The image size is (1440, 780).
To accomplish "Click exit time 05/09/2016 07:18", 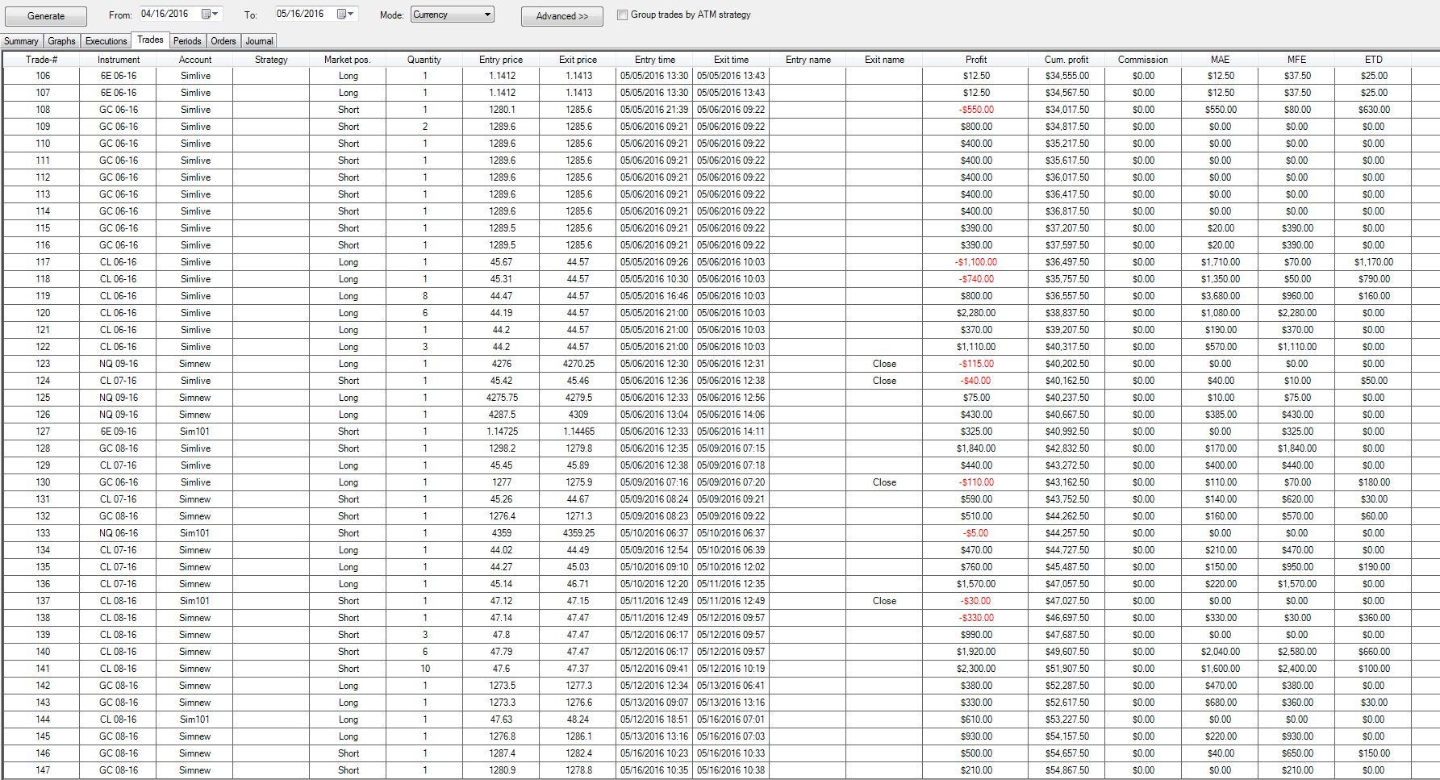I will click(x=731, y=465).
